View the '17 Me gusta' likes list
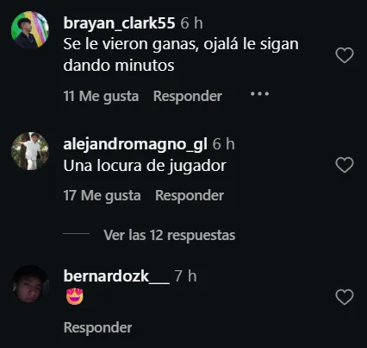367x348 pixels. (102, 196)
